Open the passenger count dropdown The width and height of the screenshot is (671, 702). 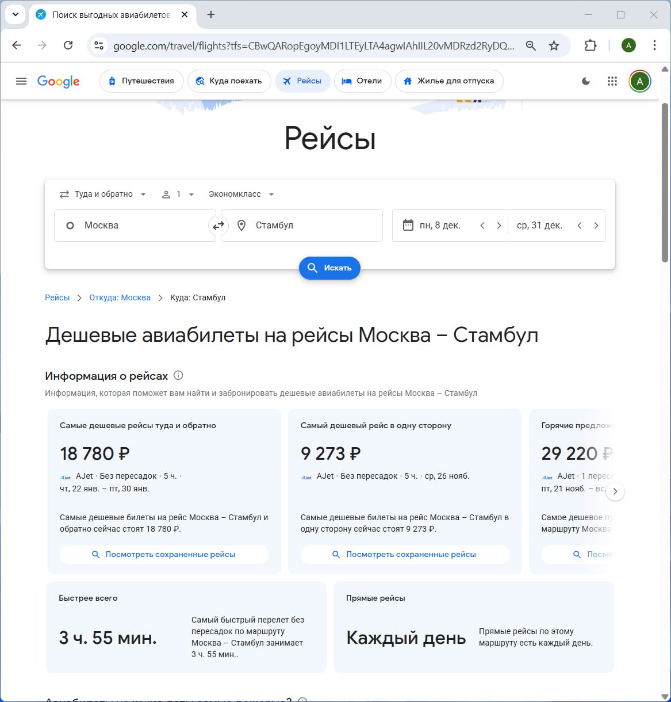[x=178, y=194]
